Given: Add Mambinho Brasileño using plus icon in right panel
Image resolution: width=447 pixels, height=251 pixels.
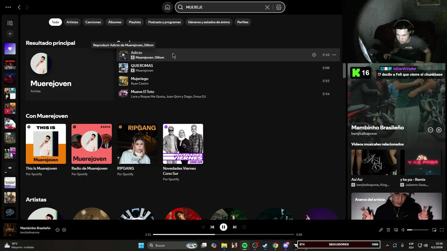Looking at the screenshot, I should click(439, 130).
